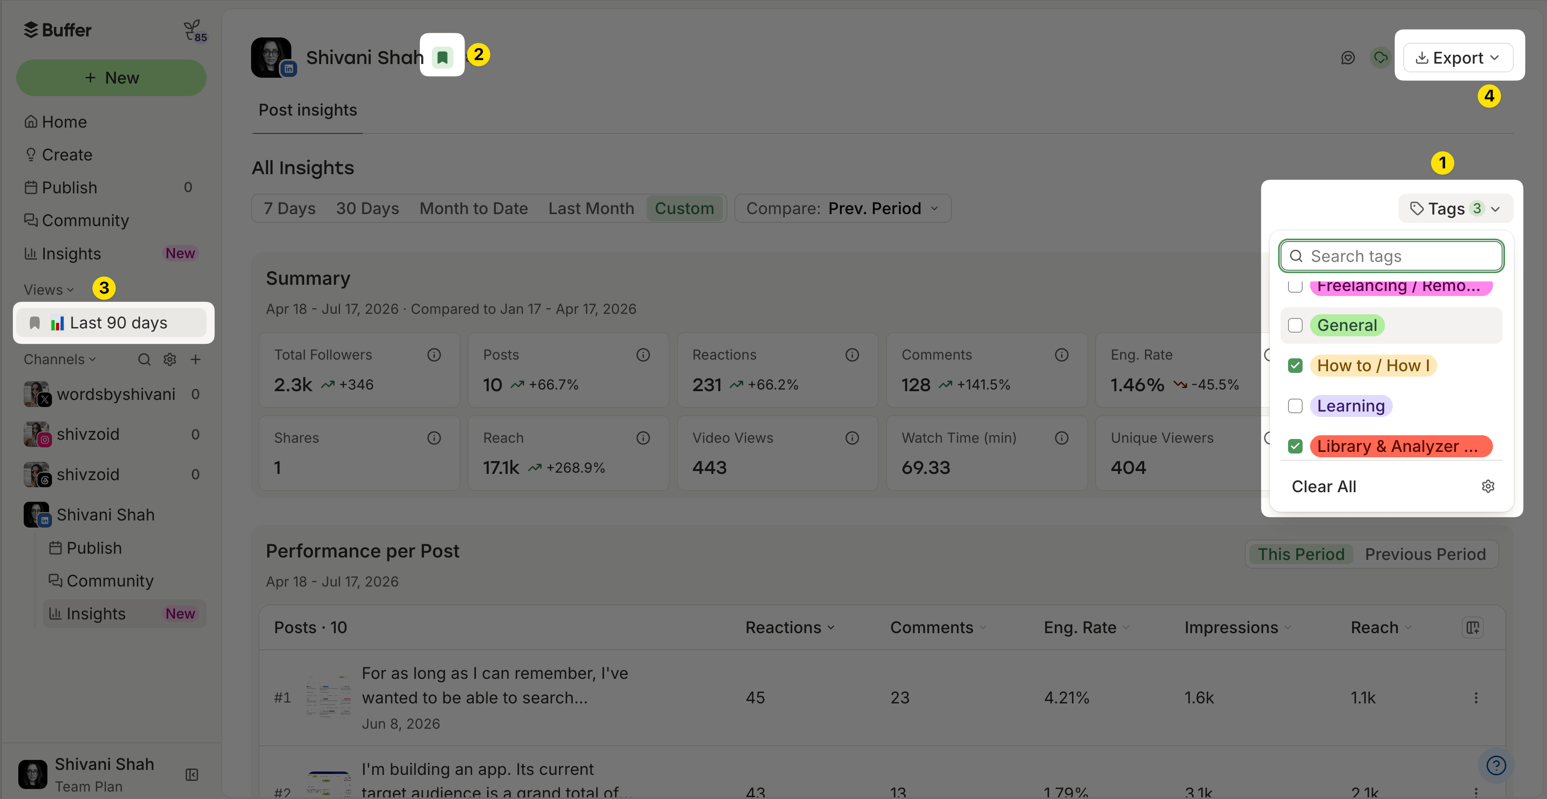The image size is (1547, 799).
Task: Open Create in sidebar
Action: pos(111,155)
